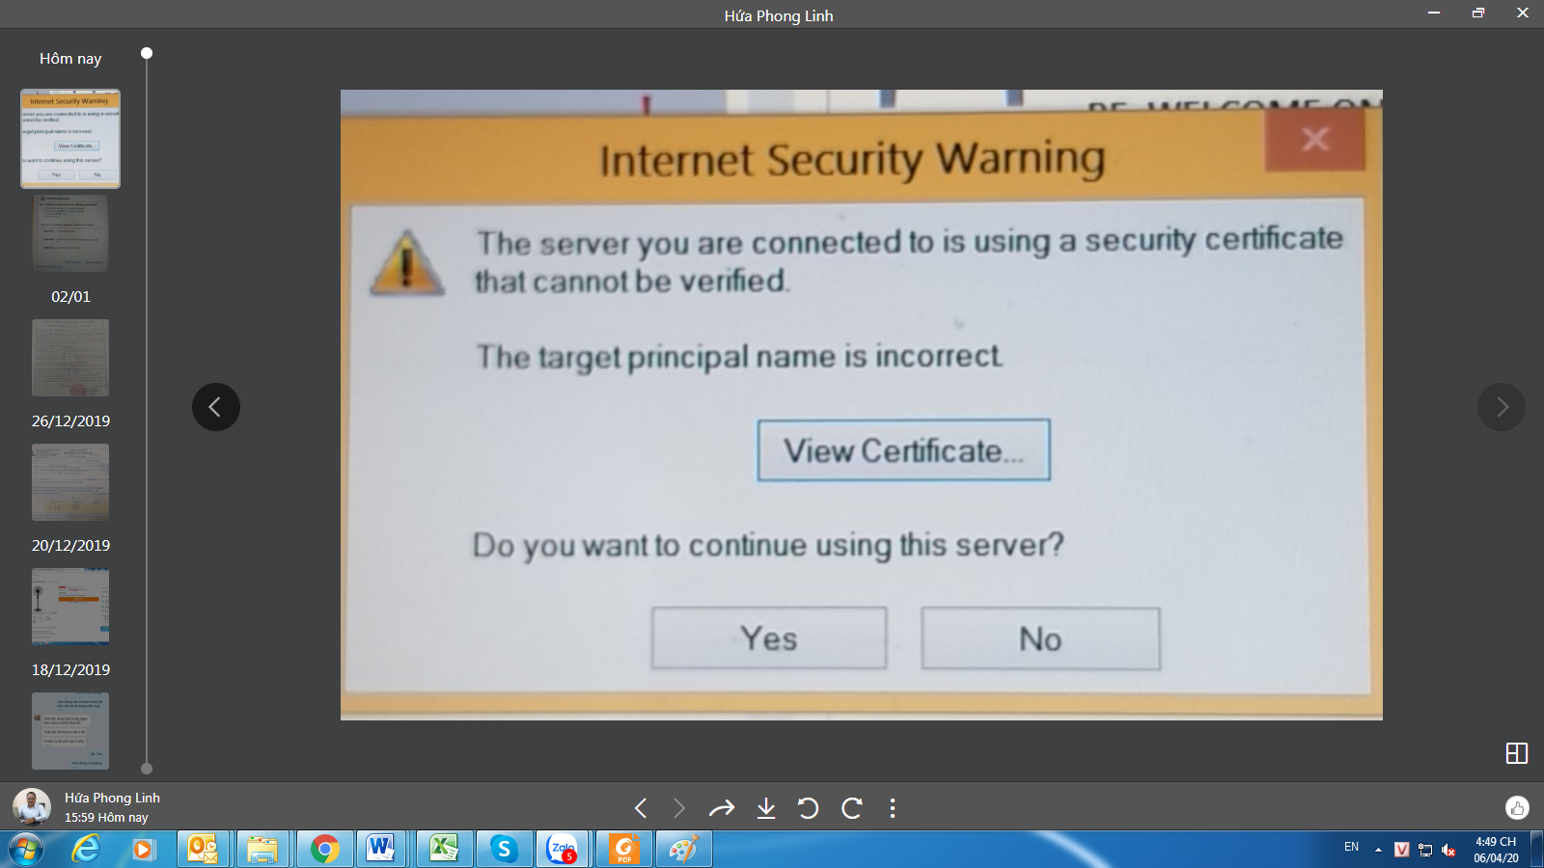Select the Internet Security Warning thumbnail
The height and width of the screenshot is (868, 1544).
(x=70, y=139)
